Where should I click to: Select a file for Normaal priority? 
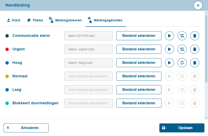(x=139, y=76)
